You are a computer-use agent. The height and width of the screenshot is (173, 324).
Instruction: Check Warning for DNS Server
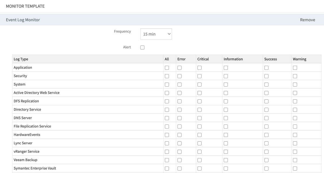coord(295,118)
